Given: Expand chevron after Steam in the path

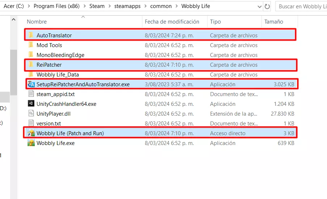Looking at the screenshot, I should tap(109, 6).
